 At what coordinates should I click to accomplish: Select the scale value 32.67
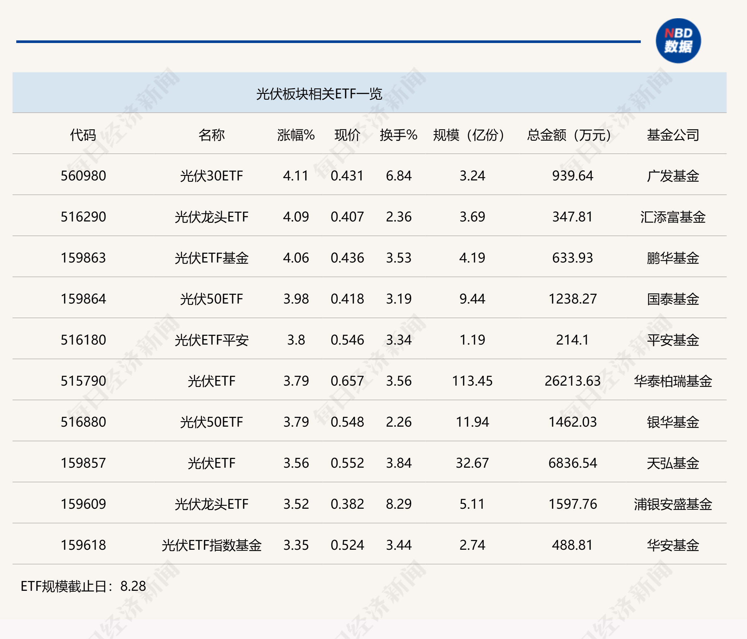point(472,463)
